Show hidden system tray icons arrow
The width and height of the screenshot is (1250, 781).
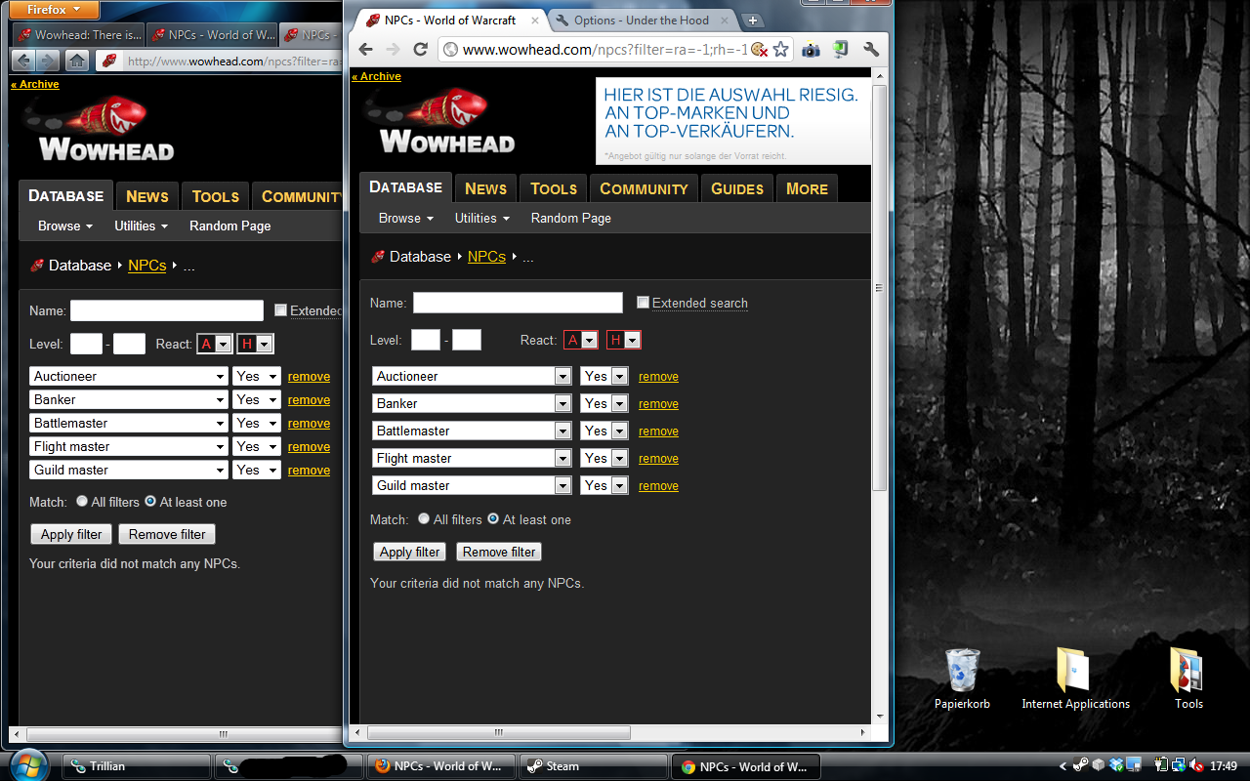[x=1063, y=766]
